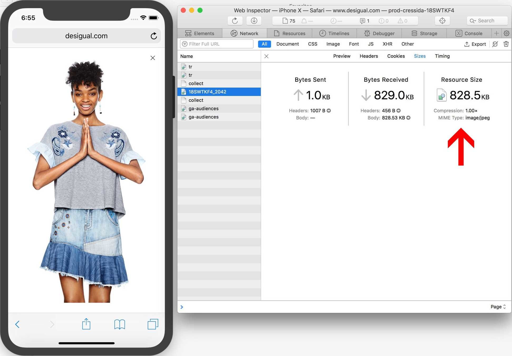Open iPhone Safari tabs overview
Viewport: 512px width, 356px height.
153,324
